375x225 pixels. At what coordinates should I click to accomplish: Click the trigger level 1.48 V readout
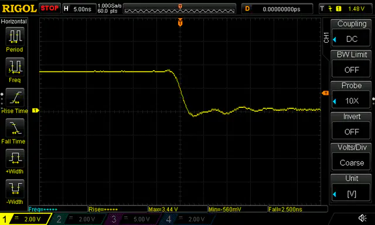pyautogui.click(x=356, y=9)
